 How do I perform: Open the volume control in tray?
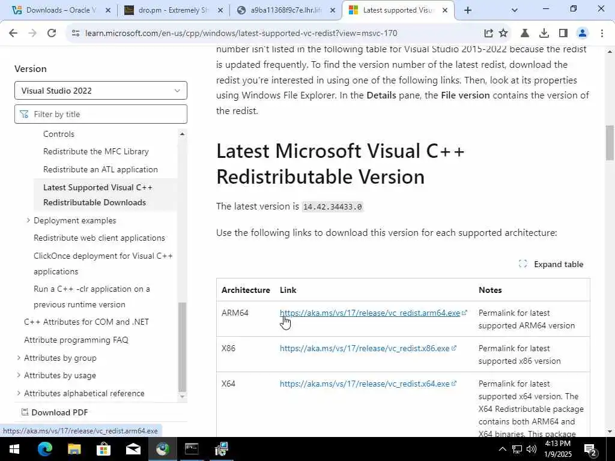click(532, 449)
